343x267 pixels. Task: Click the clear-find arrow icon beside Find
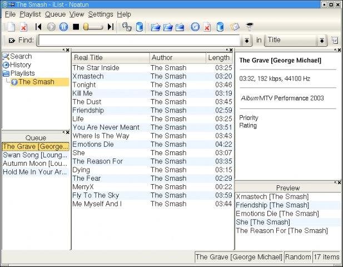click(x=12, y=41)
